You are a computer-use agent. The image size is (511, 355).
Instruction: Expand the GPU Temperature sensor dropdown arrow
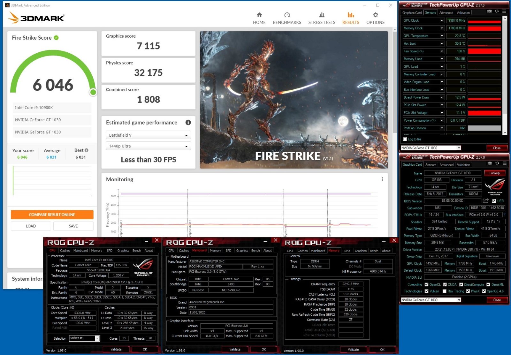[x=442, y=36]
